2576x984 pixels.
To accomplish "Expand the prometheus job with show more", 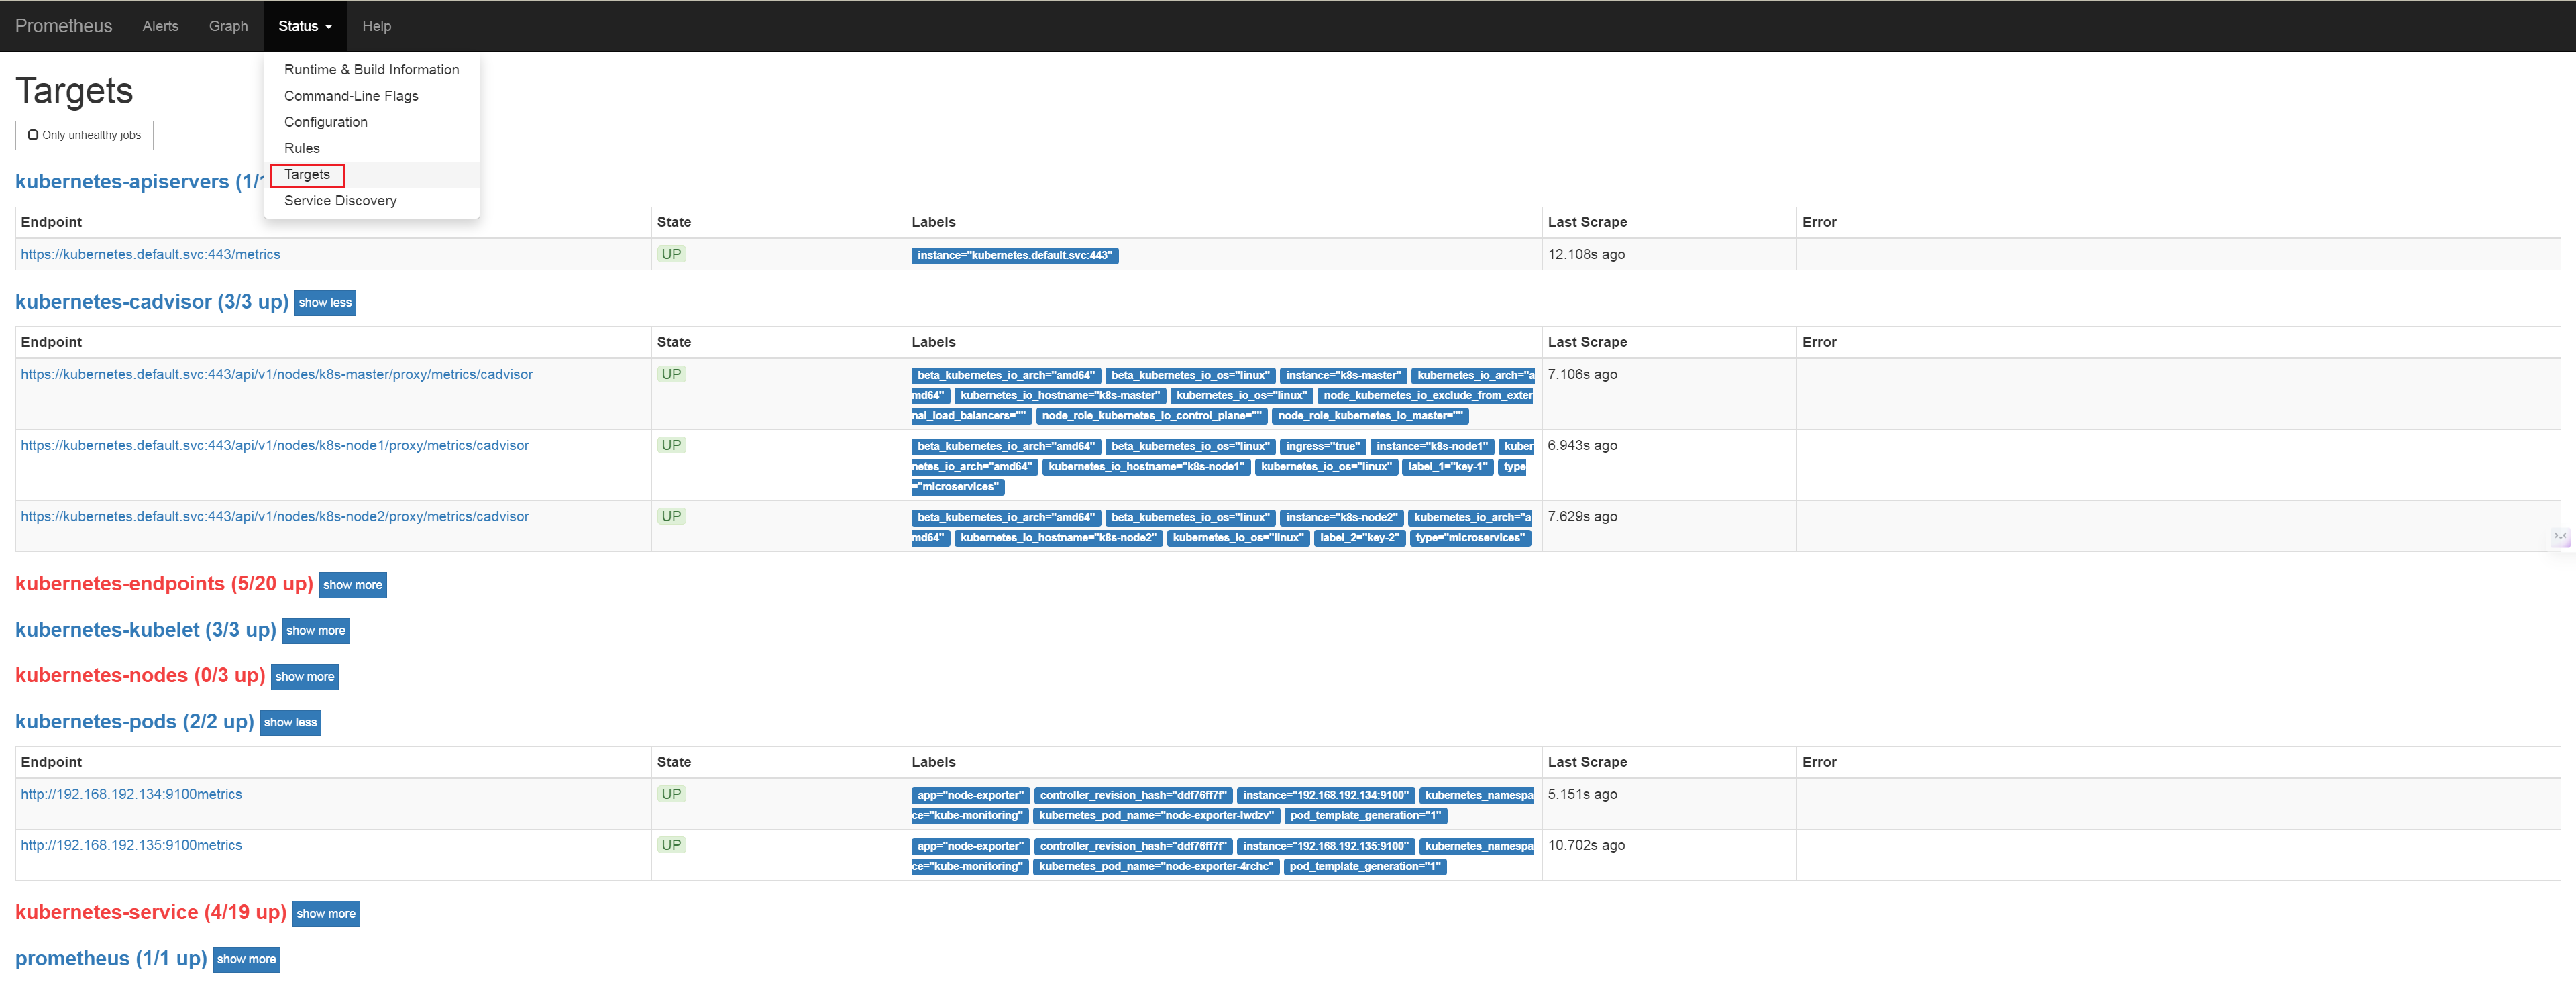I will point(246,959).
